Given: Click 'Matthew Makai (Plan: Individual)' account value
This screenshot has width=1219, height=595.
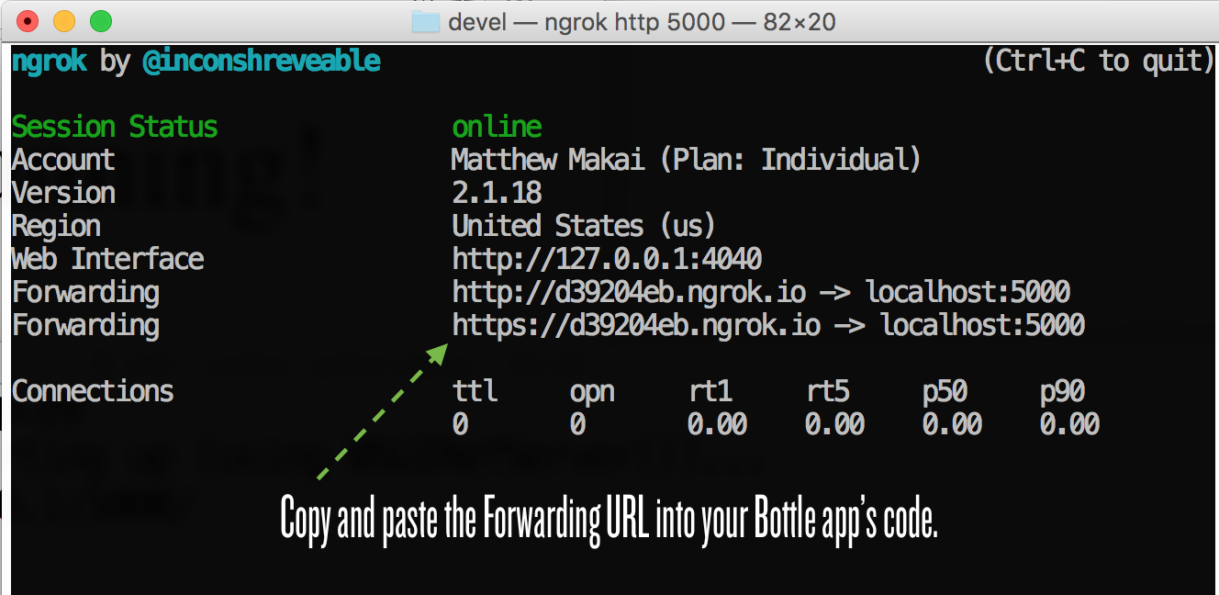Looking at the screenshot, I should 687,160.
